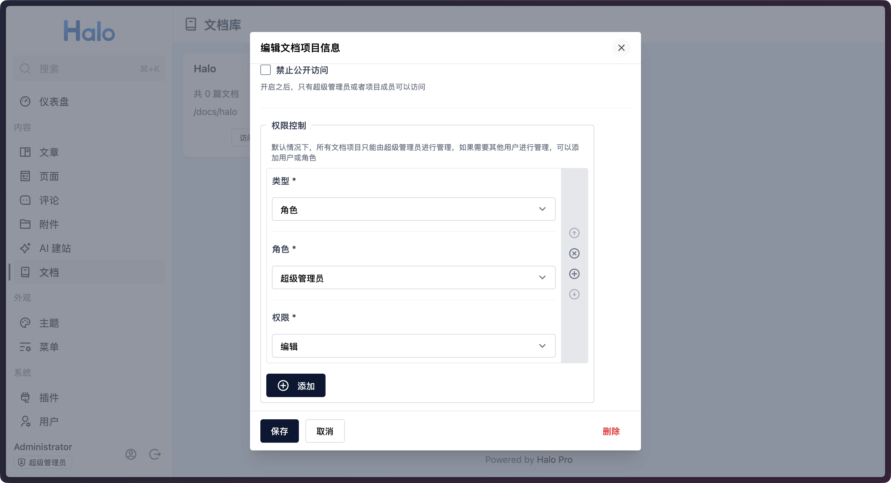This screenshot has height=483, width=891.
Task: Click the 保存 button
Action: (279, 431)
